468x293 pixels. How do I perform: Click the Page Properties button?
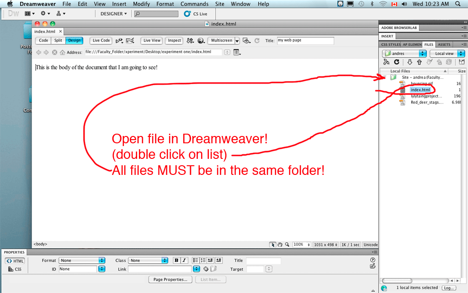click(170, 280)
